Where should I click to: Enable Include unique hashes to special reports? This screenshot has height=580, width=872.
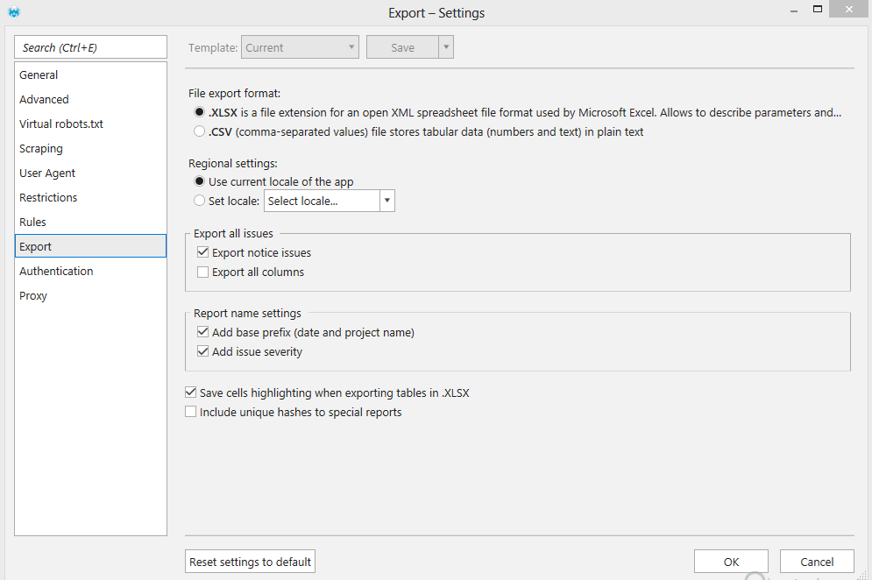point(191,412)
